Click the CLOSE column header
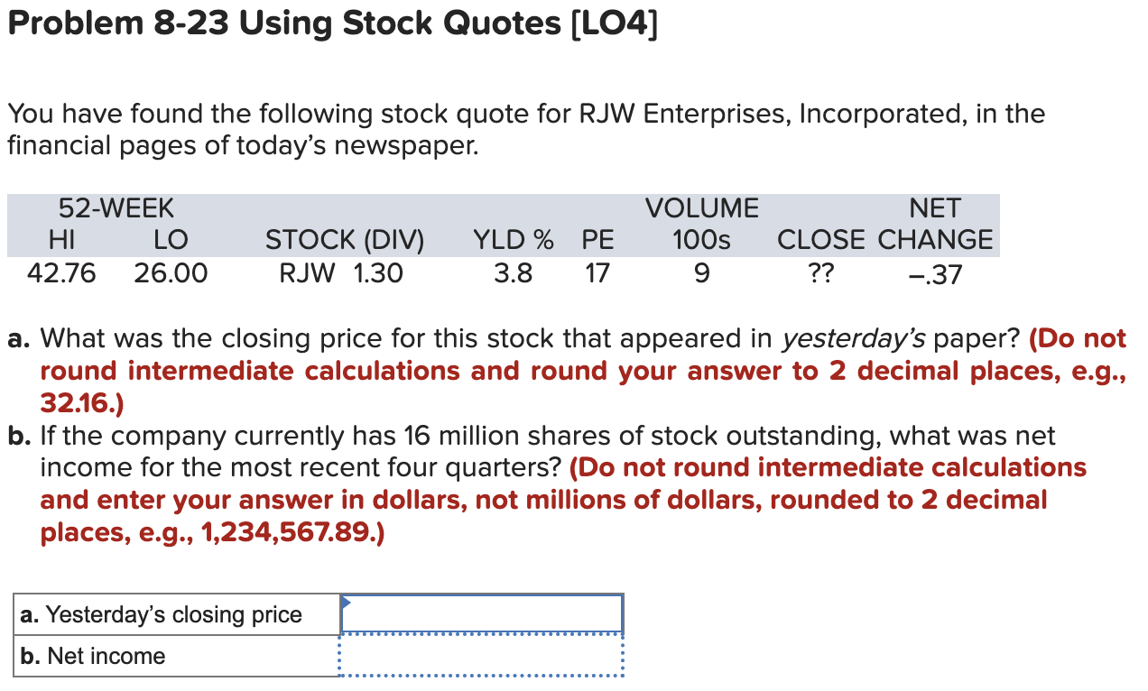Viewport: 1148px width, 691px height. [820, 240]
